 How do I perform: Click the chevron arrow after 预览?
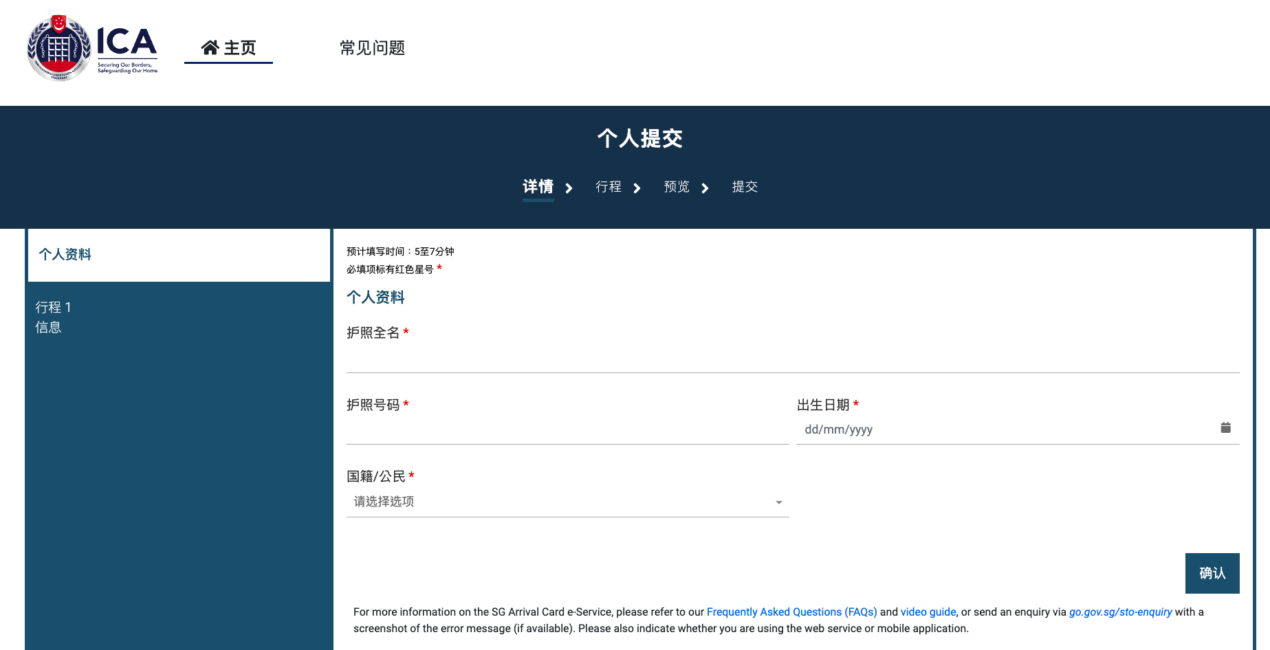[x=705, y=188]
